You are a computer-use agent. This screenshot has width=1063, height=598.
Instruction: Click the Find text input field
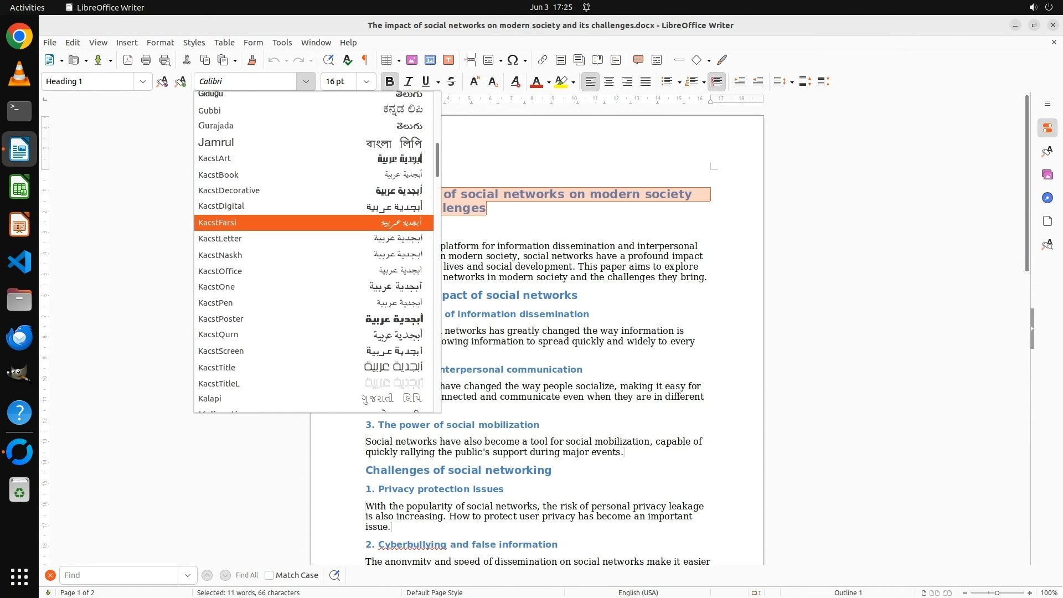[x=118, y=575]
